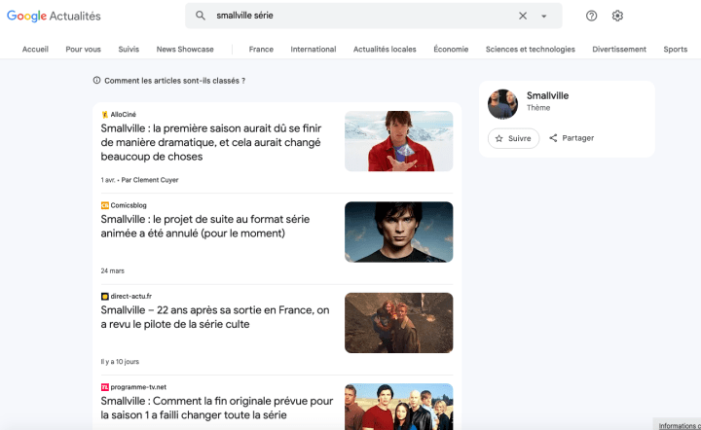Open the News Showcase tab
This screenshot has height=430, width=701.
pos(185,50)
